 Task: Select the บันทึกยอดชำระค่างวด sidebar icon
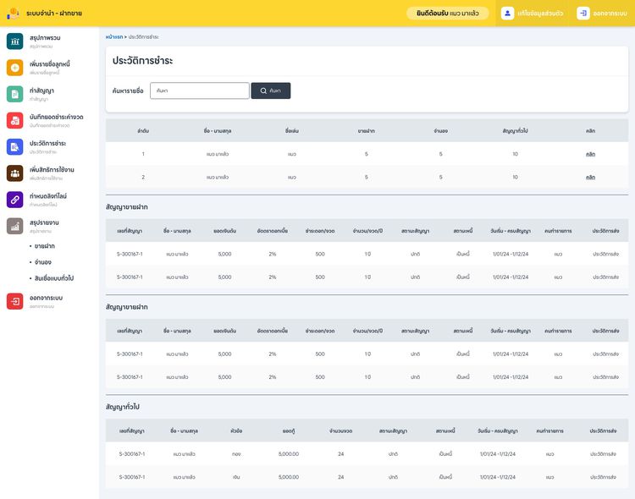click(x=14, y=120)
